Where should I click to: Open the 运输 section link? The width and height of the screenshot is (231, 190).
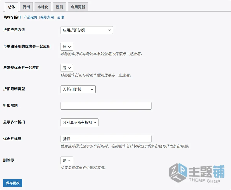click(60, 17)
